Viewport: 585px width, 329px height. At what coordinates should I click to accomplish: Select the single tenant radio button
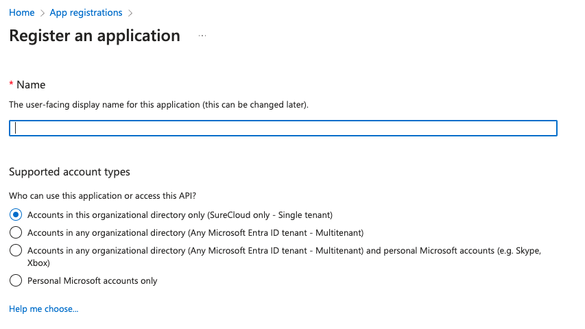[16, 215]
